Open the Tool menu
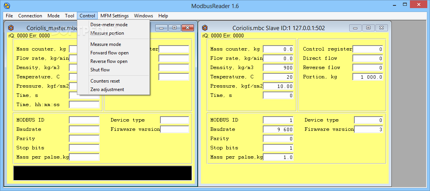 tap(70, 15)
